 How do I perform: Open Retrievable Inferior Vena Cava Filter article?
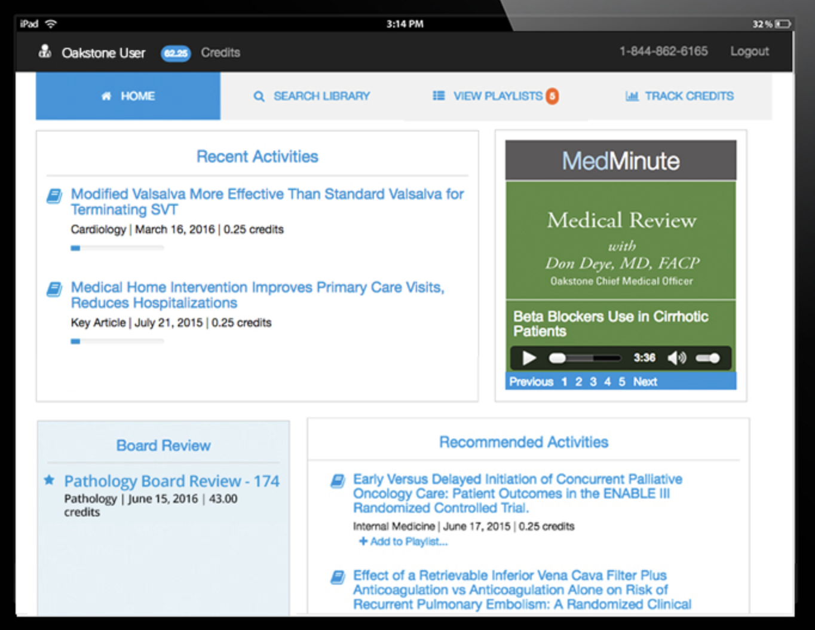pos(522,590)
